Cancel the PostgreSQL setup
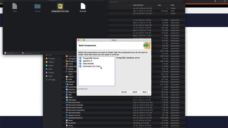This screenshot has height=128, width=228. click(124, 92)
